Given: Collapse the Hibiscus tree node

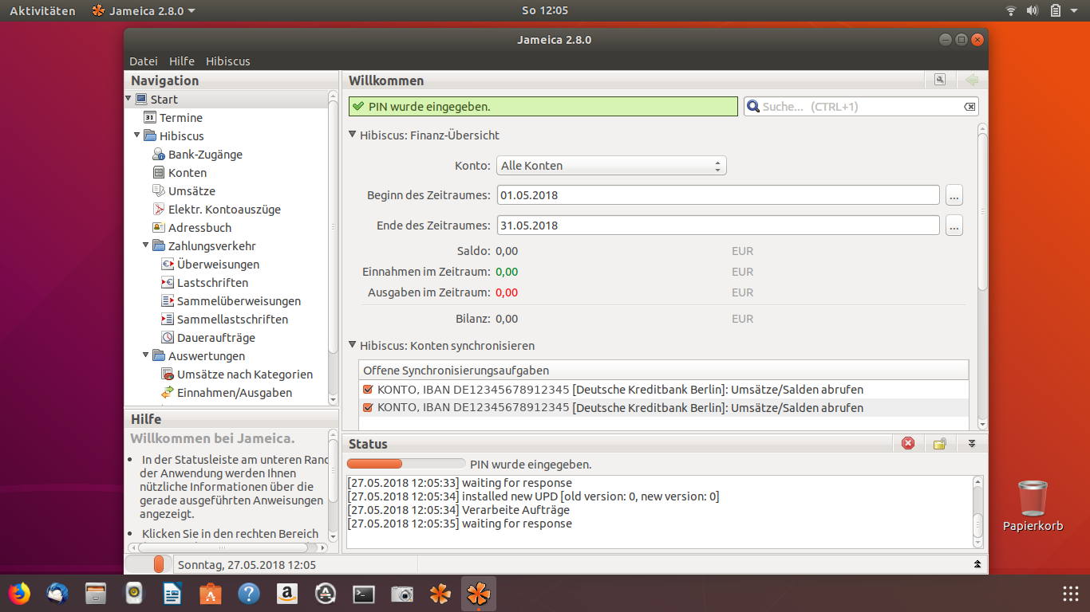Looking at the screenshot, I should (x=137, y=135).
